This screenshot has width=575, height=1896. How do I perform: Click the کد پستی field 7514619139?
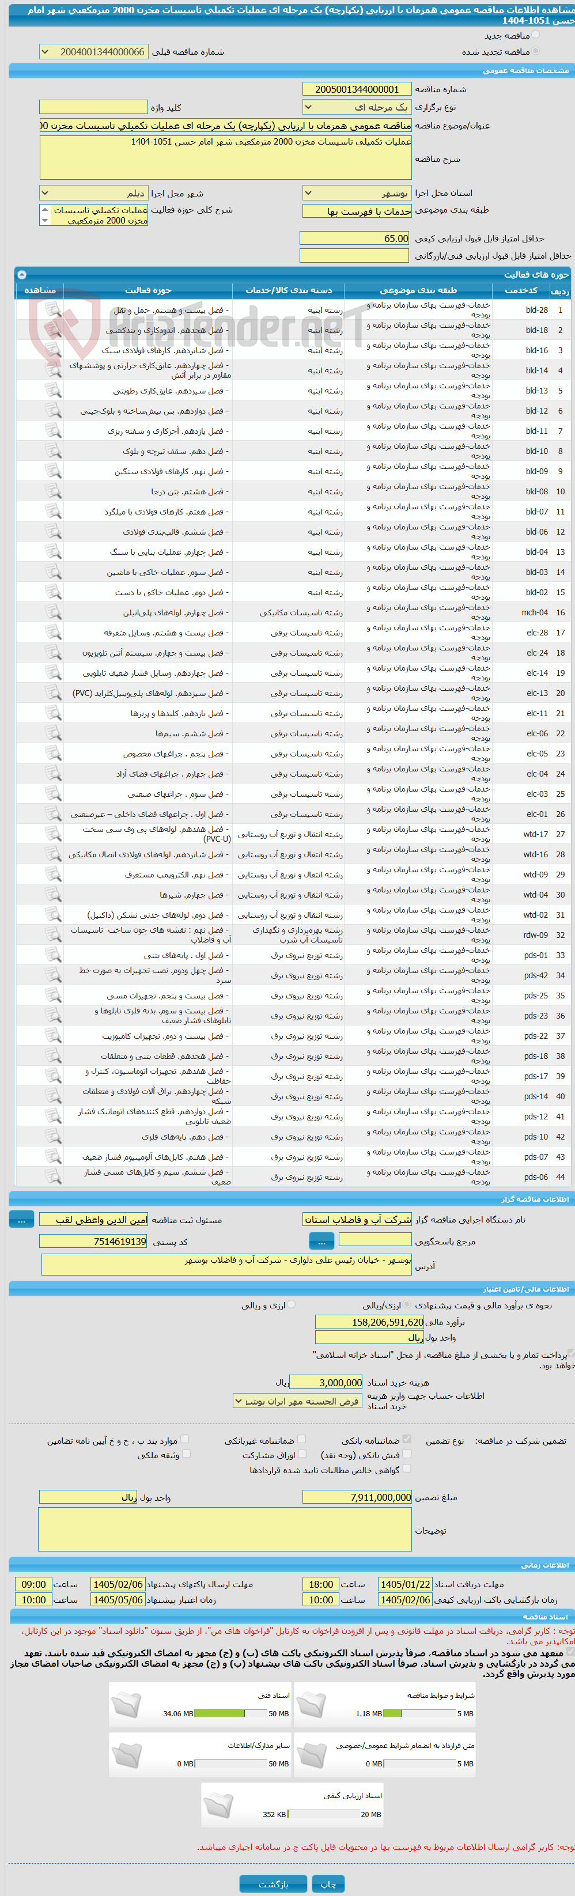pyautogui.click(x=93, y=1241)
